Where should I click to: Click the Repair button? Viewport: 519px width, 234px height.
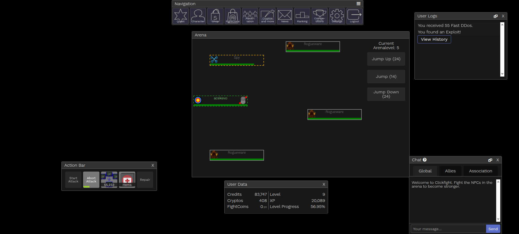[x=145, y=180]
